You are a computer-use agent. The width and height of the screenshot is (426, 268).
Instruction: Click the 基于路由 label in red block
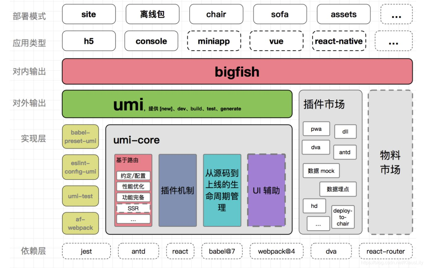coord(127,160)
